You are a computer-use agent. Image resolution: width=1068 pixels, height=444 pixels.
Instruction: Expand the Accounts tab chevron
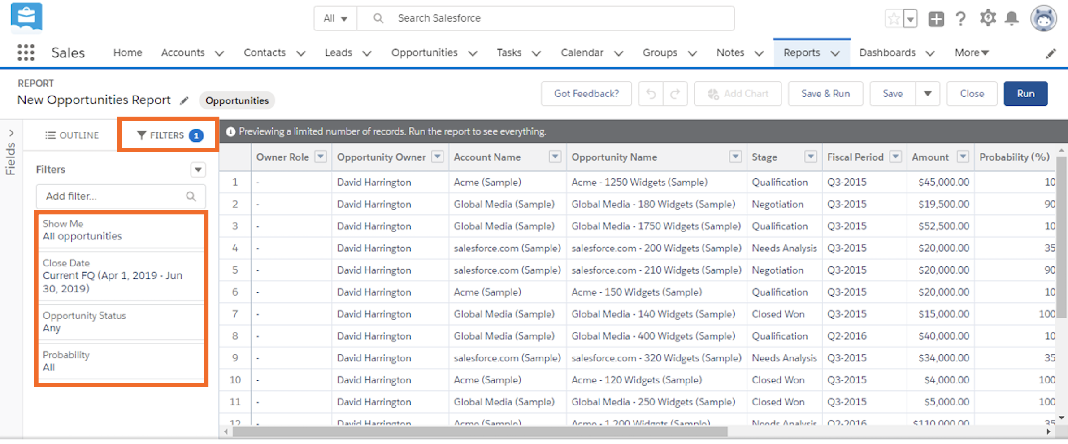(219, 53)
